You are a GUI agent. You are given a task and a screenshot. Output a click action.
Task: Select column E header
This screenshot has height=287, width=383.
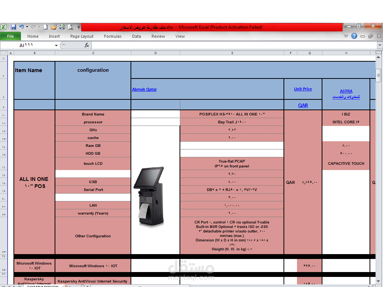(232, 53)
